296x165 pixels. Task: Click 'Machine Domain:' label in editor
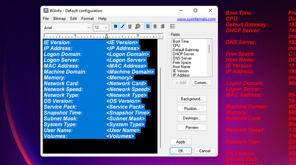coord(65,71)
